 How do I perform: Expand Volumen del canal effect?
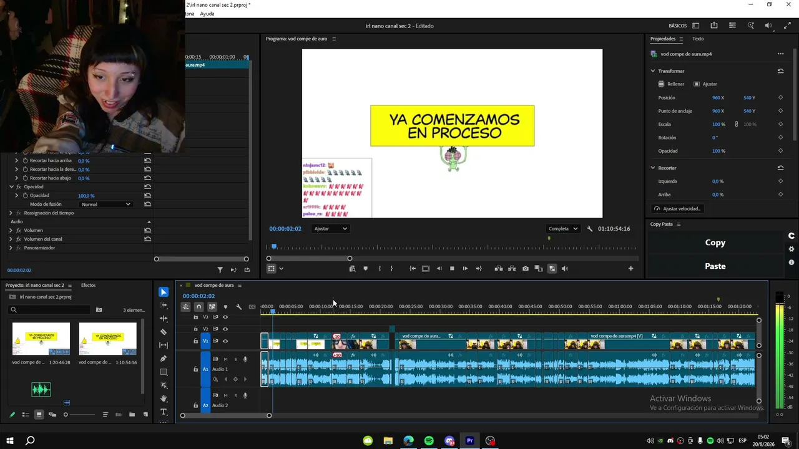pos(11,239)
